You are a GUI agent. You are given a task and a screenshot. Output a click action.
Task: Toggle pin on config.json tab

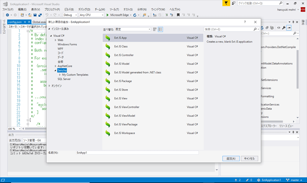tap(25, 22)
